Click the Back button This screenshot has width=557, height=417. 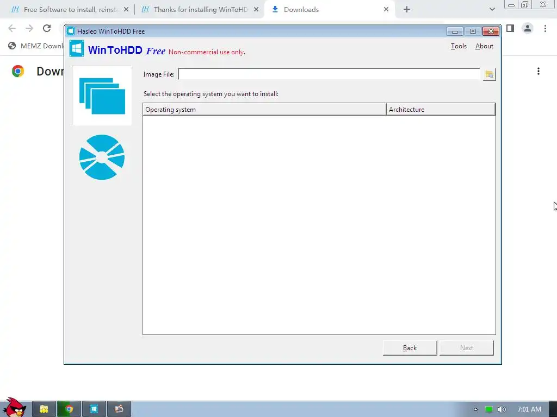pos(410,348)
